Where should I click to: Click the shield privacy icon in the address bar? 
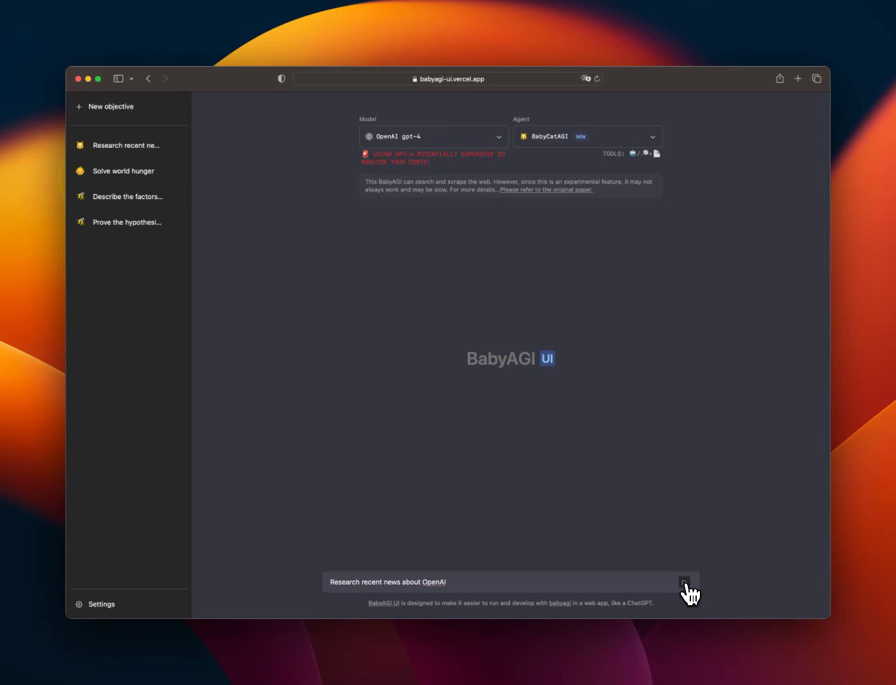point(281,78)
